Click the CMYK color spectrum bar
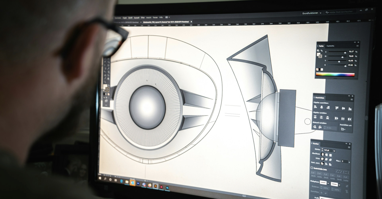382x199 pixels. [335, 75]
